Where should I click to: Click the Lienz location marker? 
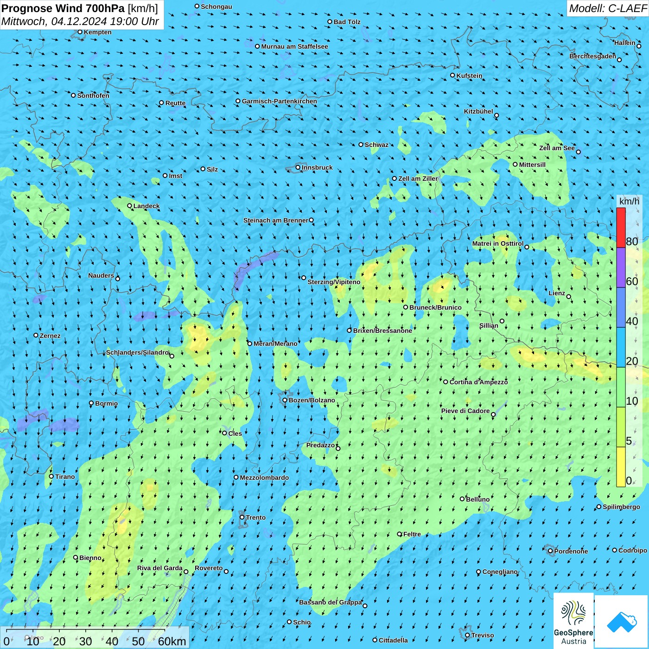pyautogui.click(x=569, y=297)
